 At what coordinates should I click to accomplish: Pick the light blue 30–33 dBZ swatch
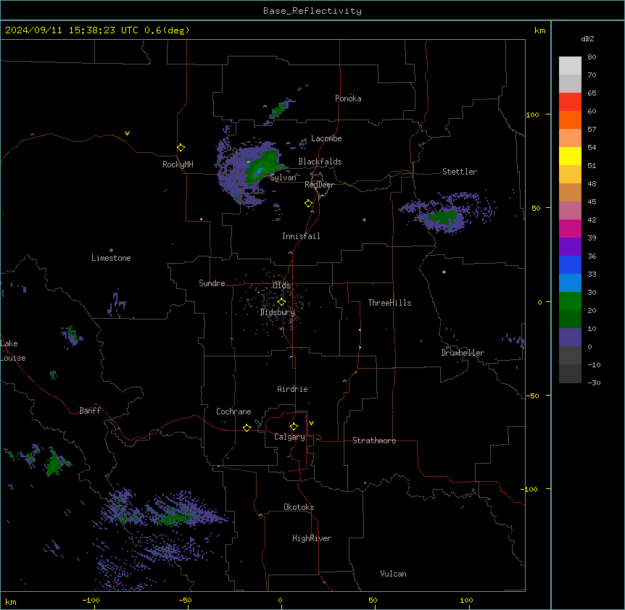tap(570, 283)
